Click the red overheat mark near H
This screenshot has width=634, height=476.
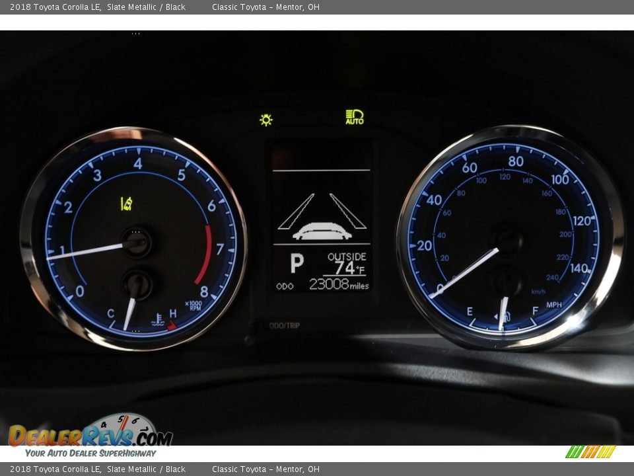coord(172,325)
